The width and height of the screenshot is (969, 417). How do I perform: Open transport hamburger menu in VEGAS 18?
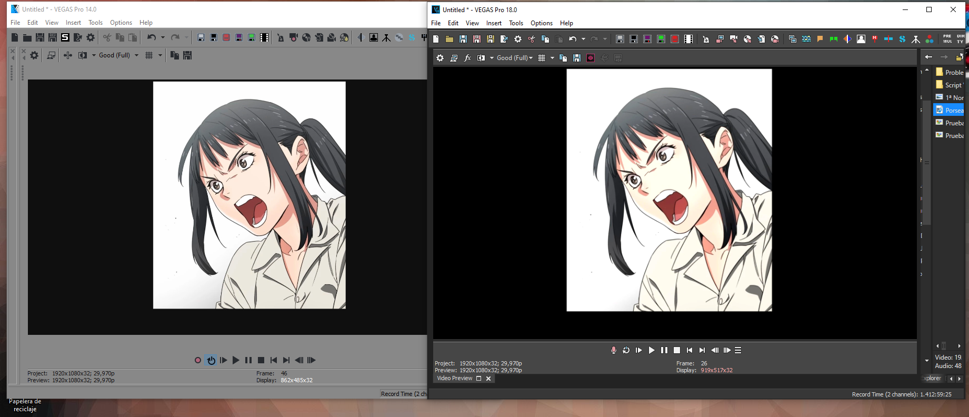click(738, 350)
